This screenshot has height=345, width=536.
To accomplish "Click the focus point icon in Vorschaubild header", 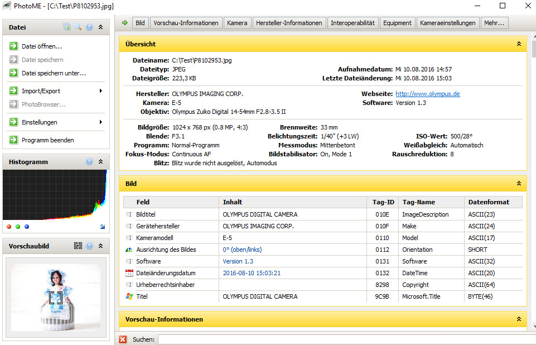I will coord(78,246).
